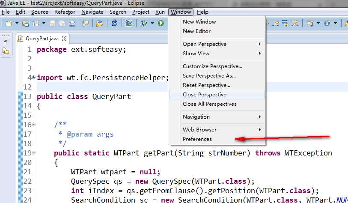Screen dimensions: 348x203
Task: Open the Edit menu
Action: 21,12
